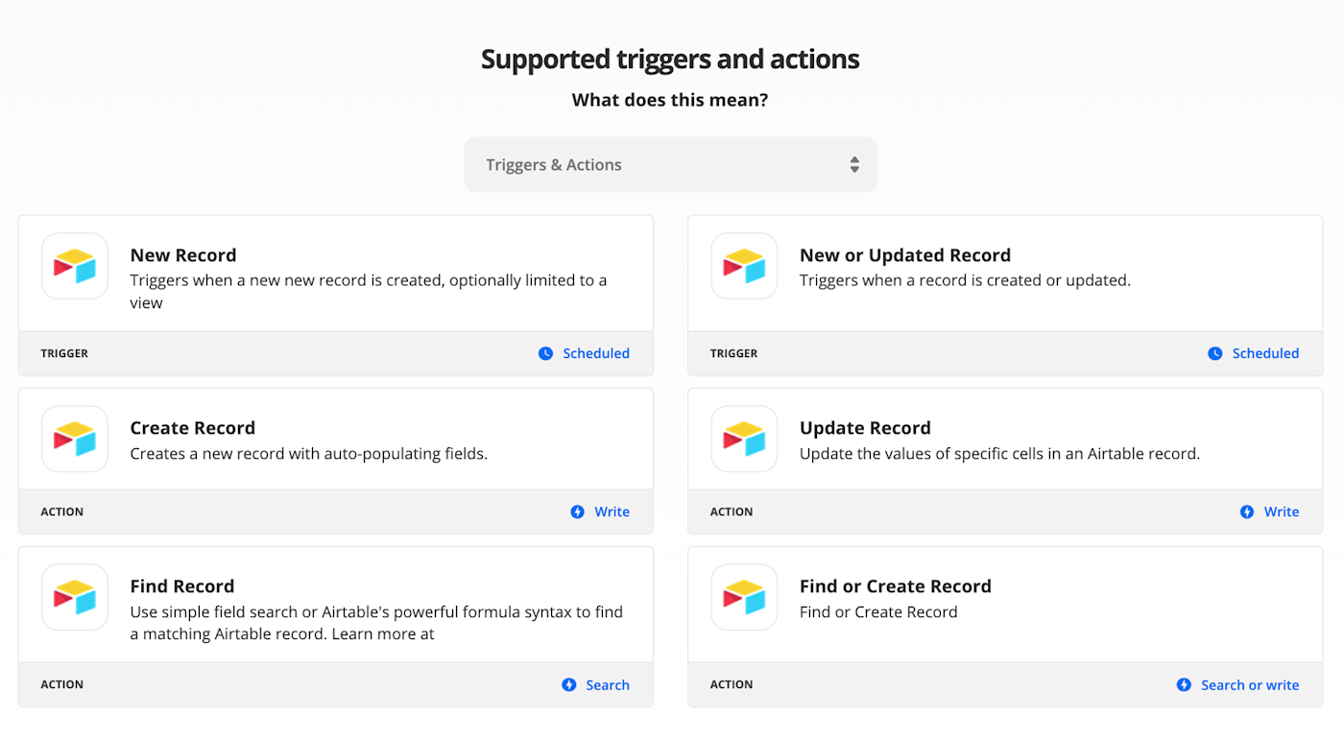
Task: Open the New or Updated Record title
Action: (905, 255)
